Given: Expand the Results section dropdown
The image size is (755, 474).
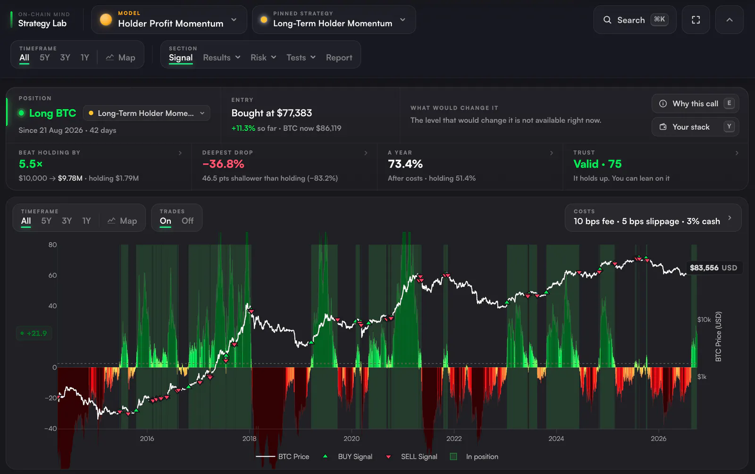Looking at the screenshot, I should pos(222,58).
